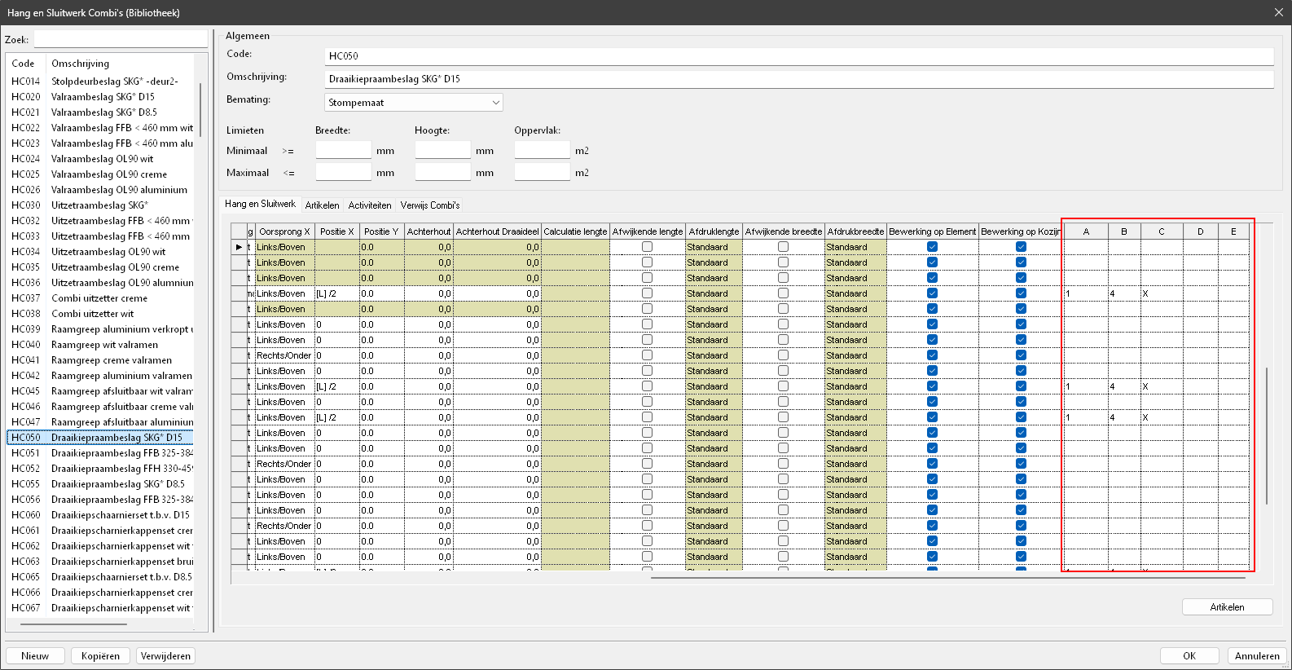Image resolution: width=1292 pixels, height=670 pixels.
Task: Select HC024 Valraambeslag OL90 wit row
Action: point(101,159)
